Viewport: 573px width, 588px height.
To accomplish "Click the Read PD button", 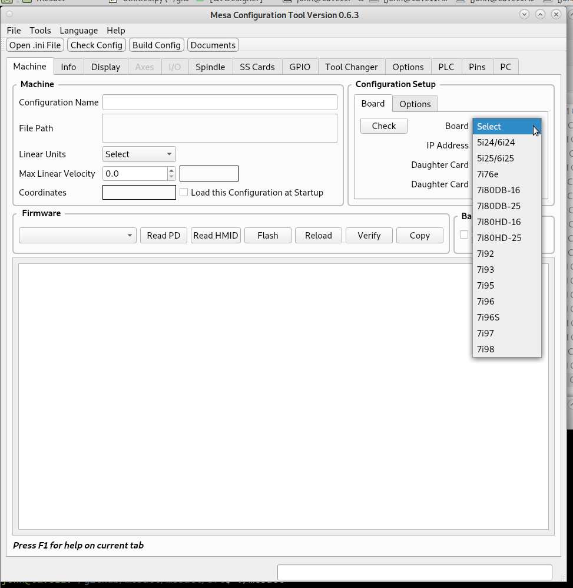I will [x=163, y=236].
